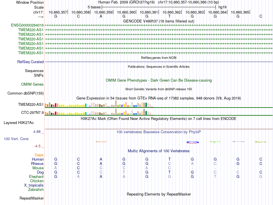Image resolution: width=273 pixels, height=205 pixels.
Task: Click the CTC-297N7.9 GTEx expression bar chart
Action: click(x=99, y=112)
